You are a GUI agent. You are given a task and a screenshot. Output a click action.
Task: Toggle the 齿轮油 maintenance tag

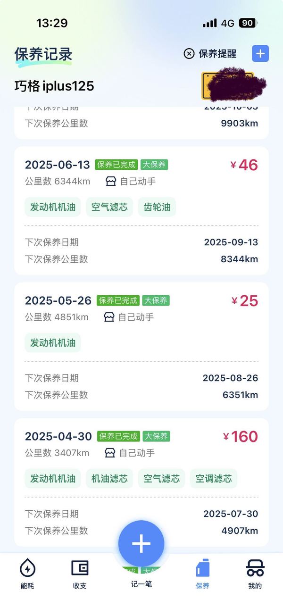[x=156, y=207]
